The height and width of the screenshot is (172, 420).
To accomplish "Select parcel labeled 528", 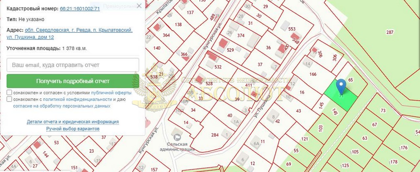I will (x=209, y=84).
